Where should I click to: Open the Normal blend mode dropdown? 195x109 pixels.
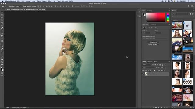tap(149, 68)
